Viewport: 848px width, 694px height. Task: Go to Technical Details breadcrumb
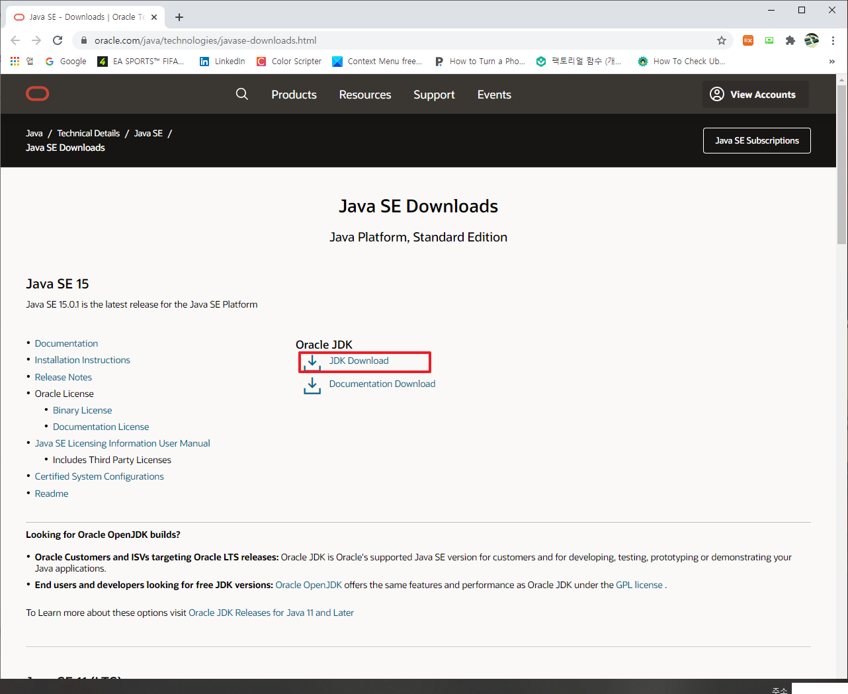pyautogui.click(x=89, y=133)
